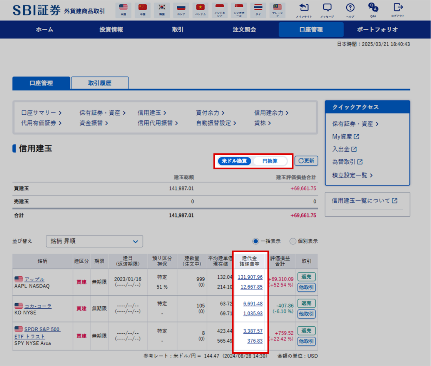Select the 個別表示 radio button
The height and width of the screenshot is (366, 431).
[x=293, y=241]
